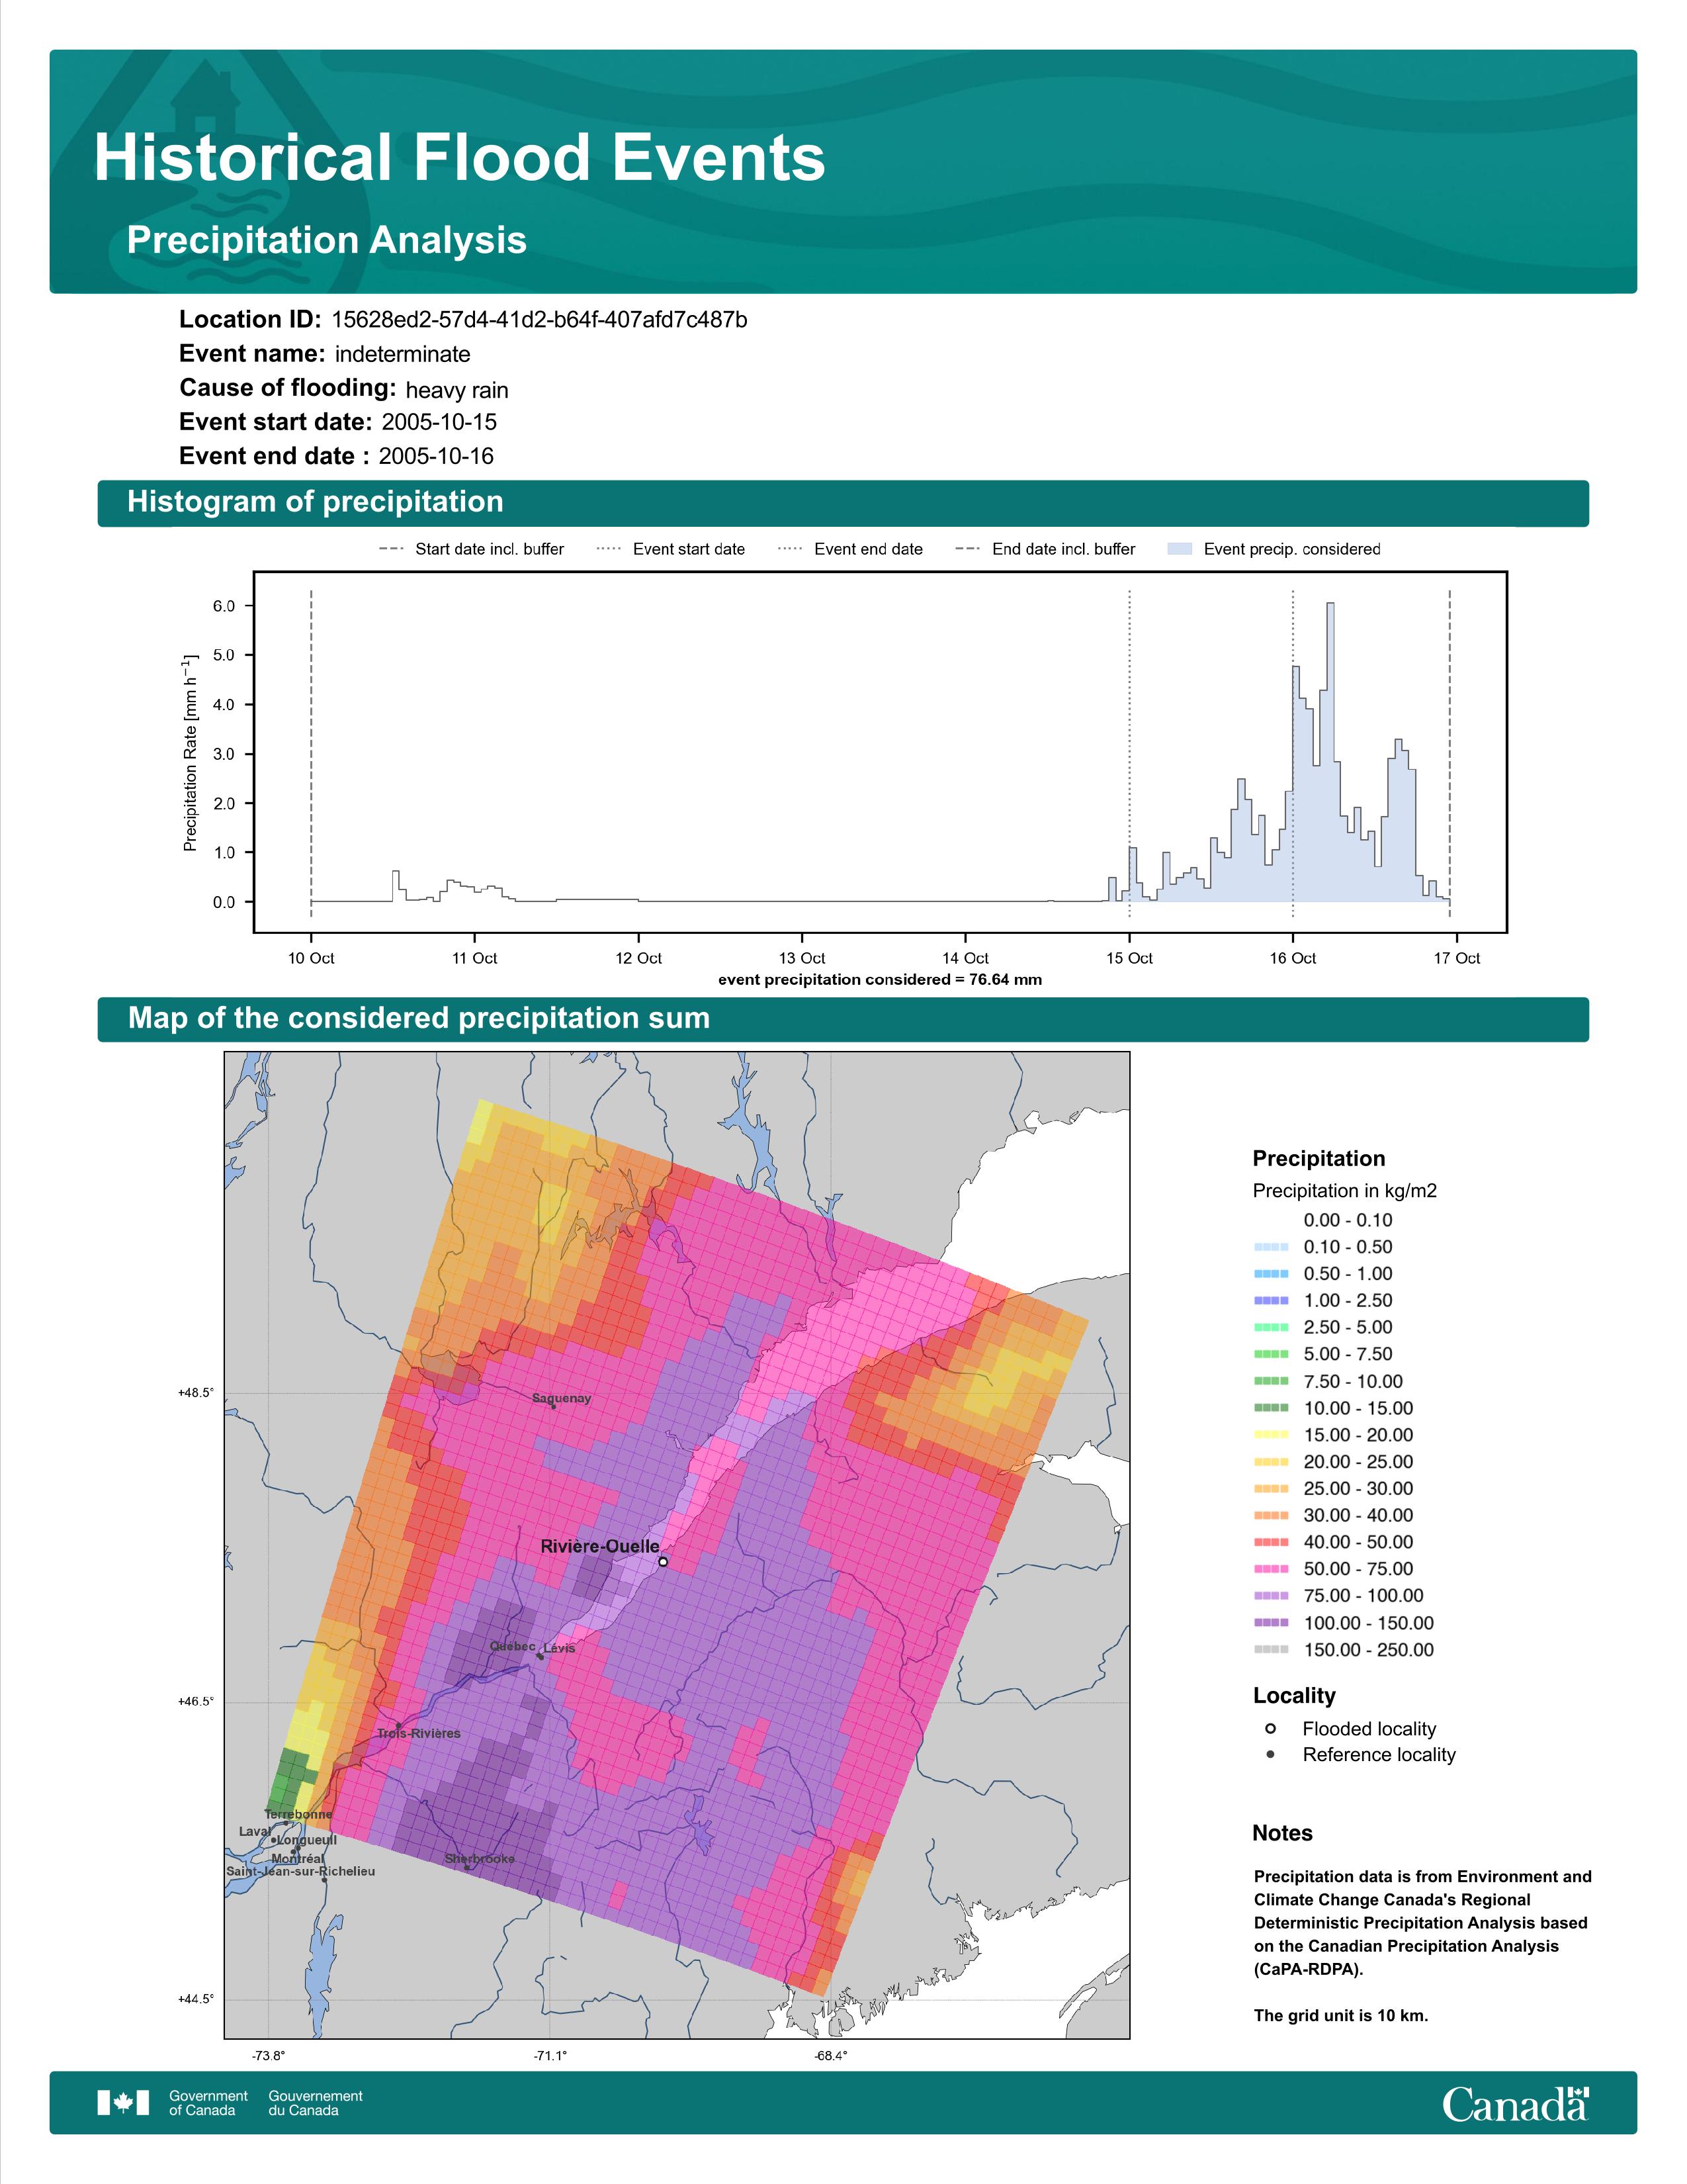
Task: Click the 75.00 - 100.00 precipitation swatch
Action: [1272, 1596]
